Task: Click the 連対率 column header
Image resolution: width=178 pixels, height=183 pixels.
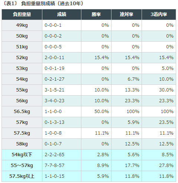Action: (126, 15)
